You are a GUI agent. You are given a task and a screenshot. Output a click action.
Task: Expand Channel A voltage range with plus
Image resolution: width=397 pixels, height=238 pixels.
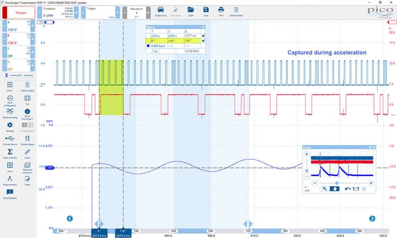[33, 26]
